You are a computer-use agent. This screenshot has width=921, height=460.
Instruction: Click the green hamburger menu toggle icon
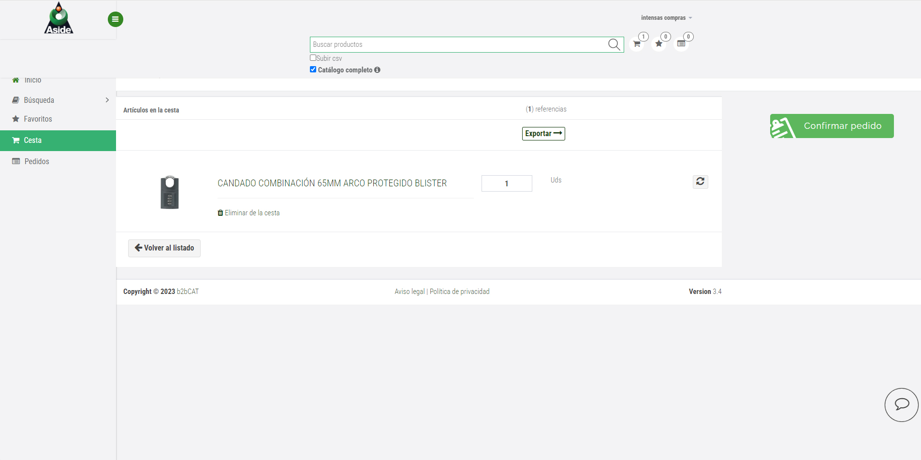tap(115, 19)
